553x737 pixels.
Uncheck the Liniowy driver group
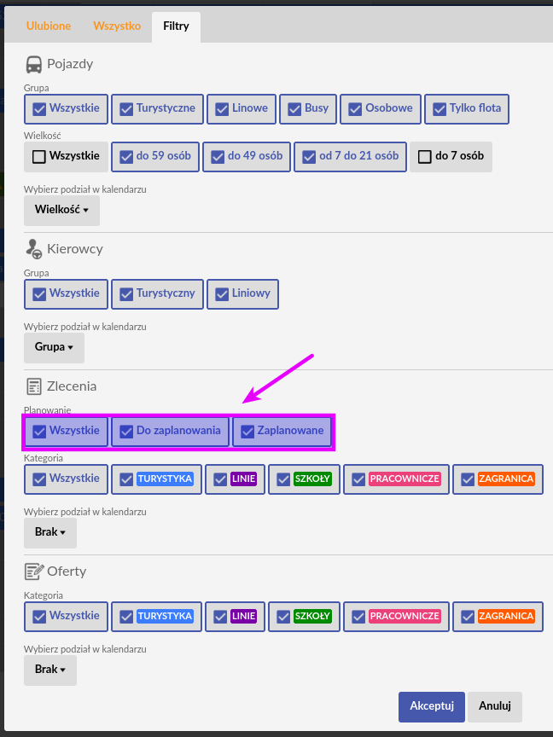(242, 293)
